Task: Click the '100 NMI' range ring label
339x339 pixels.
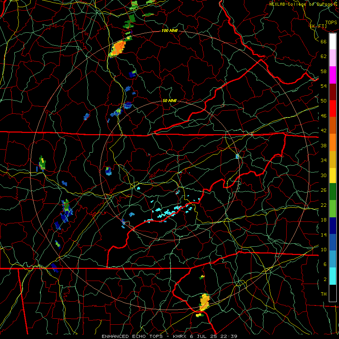Action: (169, 31)
